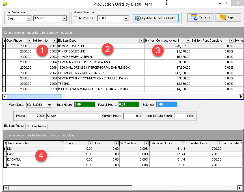The image size is (244, 192).
Task: Open Units column filter dropdown
Action: (117, 143)
